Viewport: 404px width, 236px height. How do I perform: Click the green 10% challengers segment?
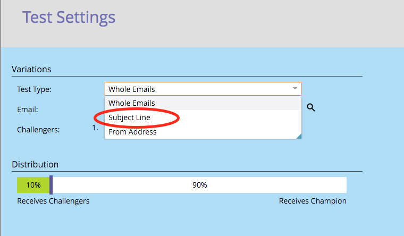pos(33,185)
